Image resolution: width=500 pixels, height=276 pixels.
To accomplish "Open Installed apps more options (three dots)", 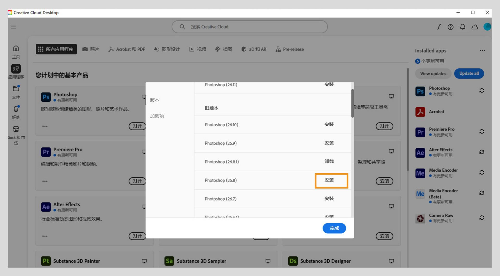I will (482, 50).
